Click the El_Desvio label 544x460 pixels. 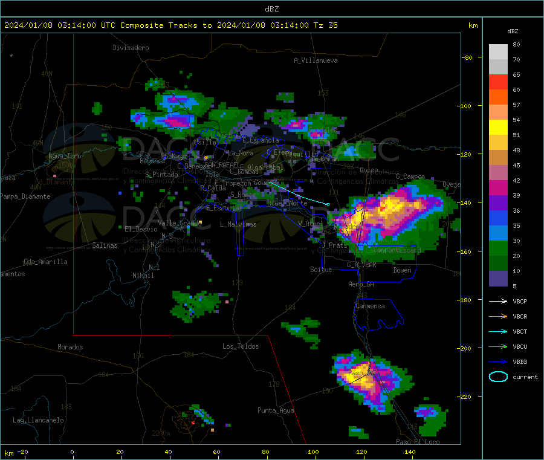click(141, 229)
